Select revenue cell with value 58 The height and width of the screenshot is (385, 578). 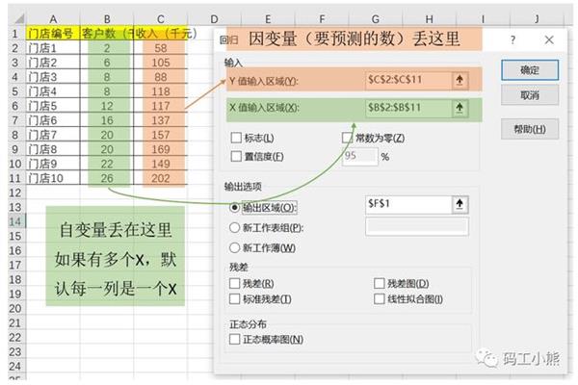click(161, 48)
